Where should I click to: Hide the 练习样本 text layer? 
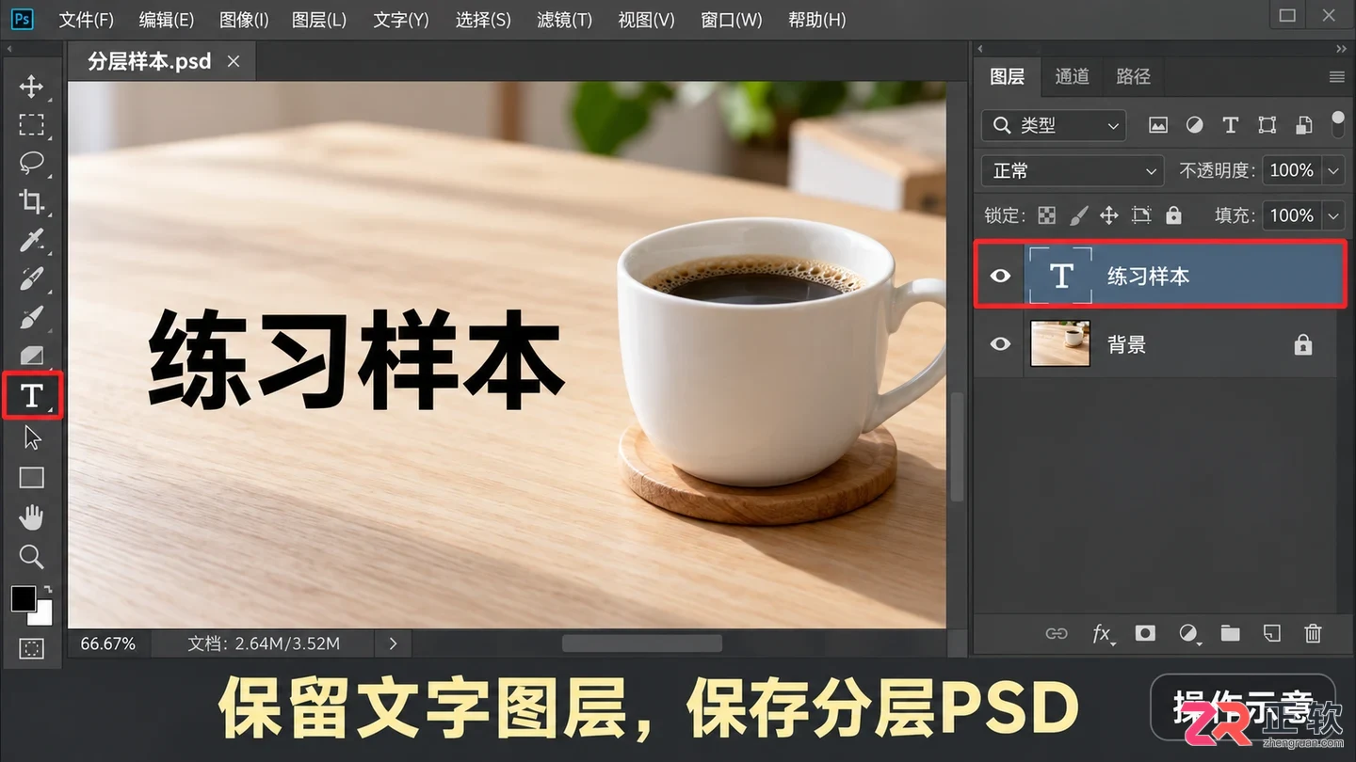coord(1000,276)
